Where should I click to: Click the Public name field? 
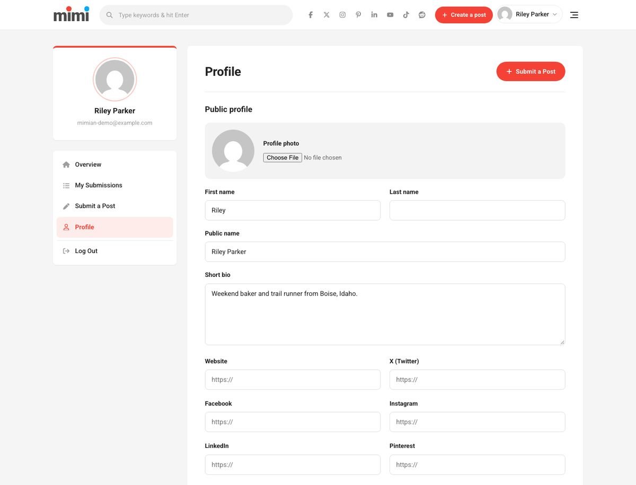[385, 252]
